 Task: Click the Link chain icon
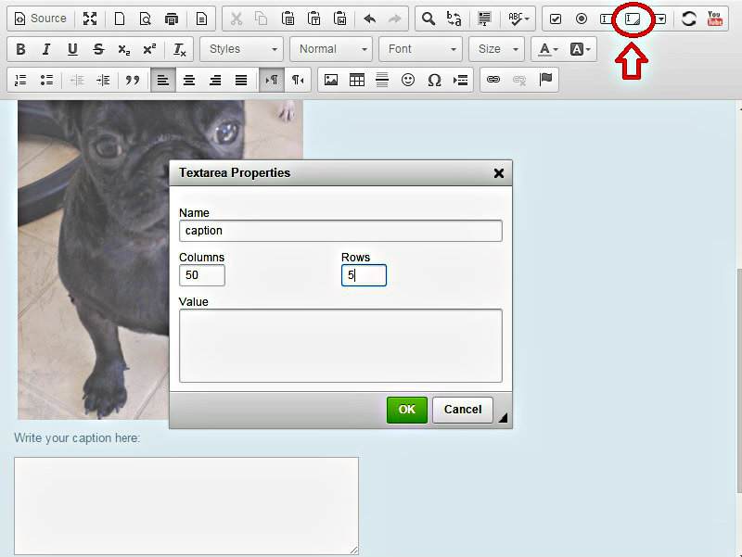tap(493, 80)
